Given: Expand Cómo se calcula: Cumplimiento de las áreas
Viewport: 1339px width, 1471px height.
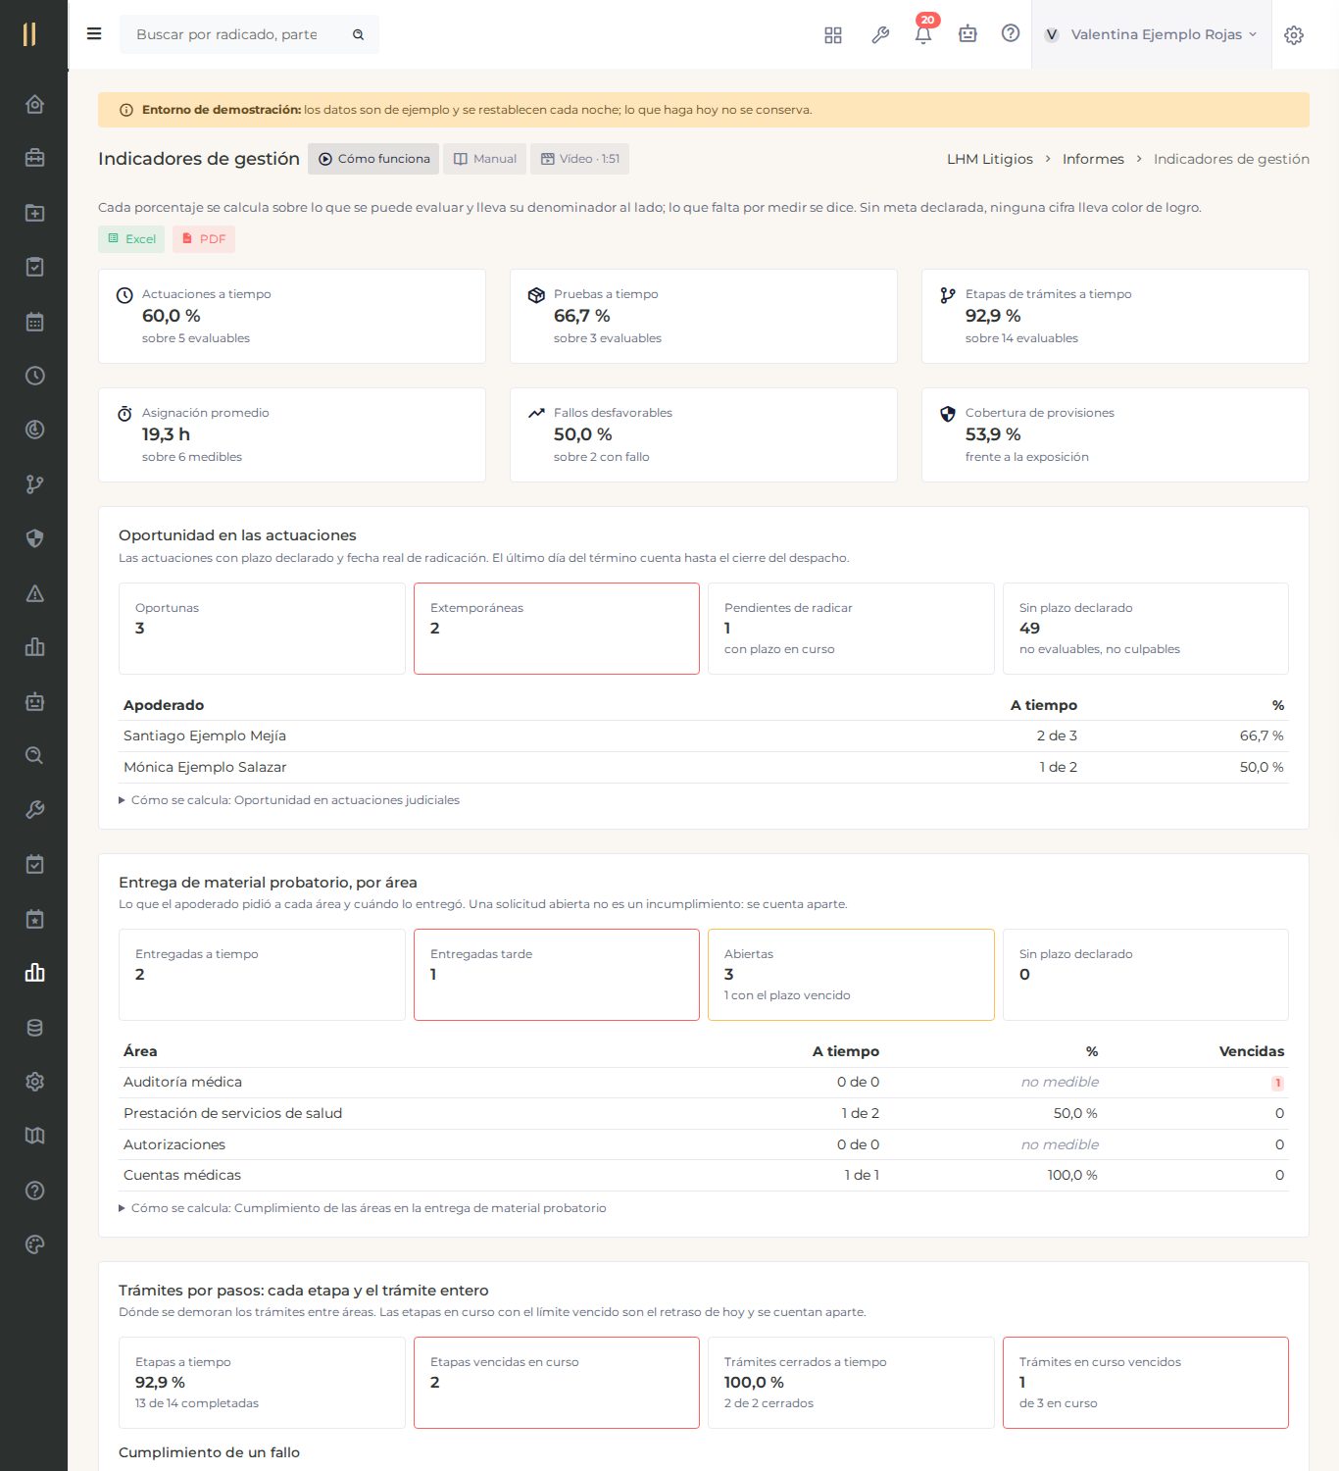Looking at the screenshot, I should pos(363,1208).
